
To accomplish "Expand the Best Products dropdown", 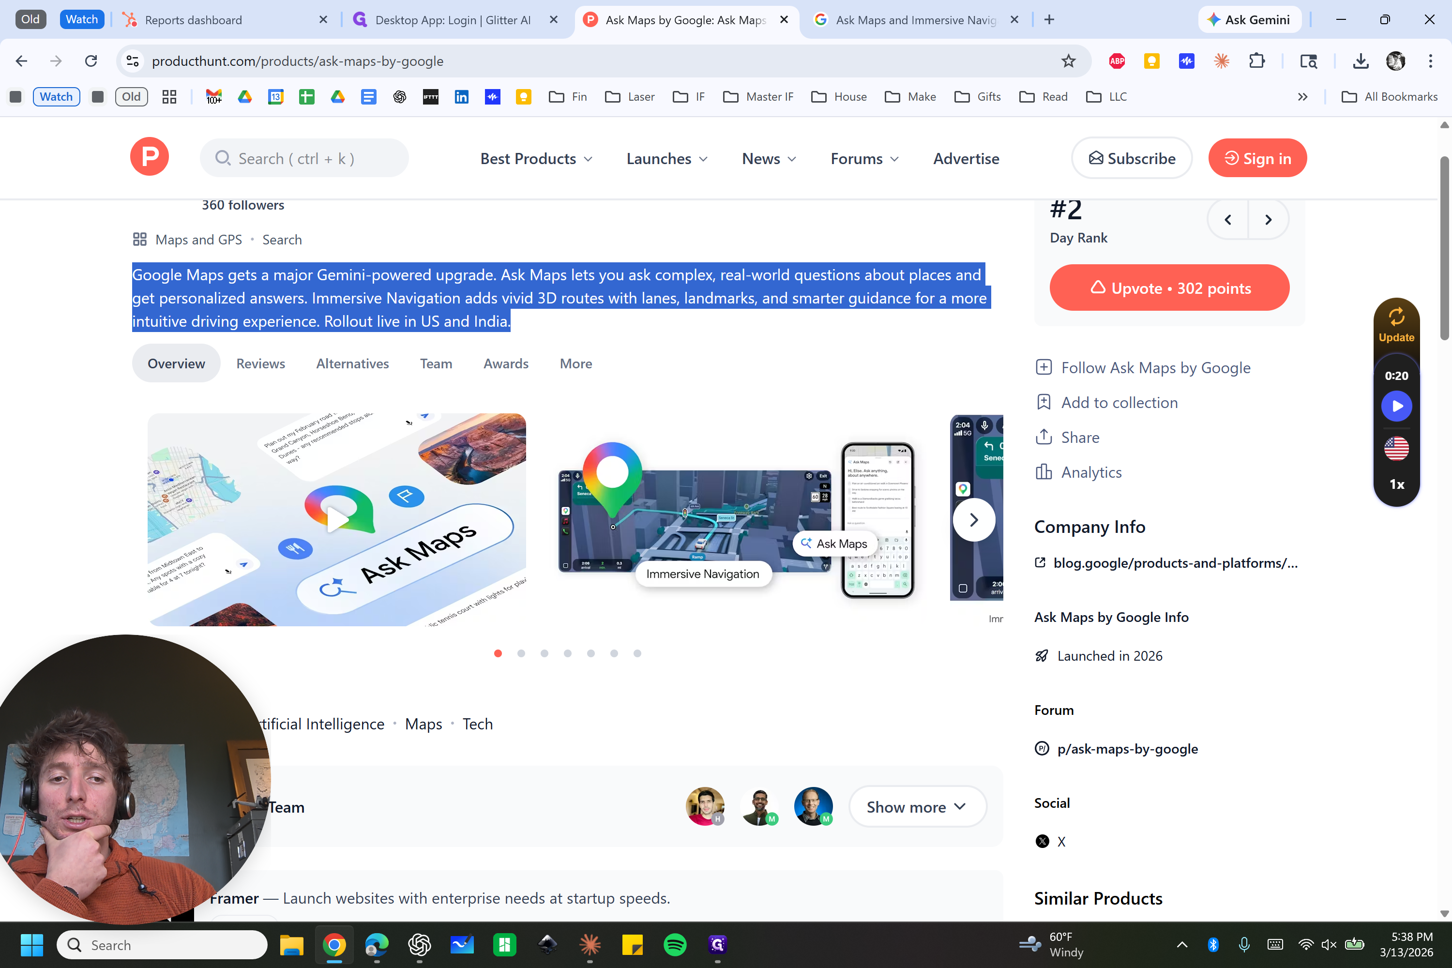I will coord(536,159).
